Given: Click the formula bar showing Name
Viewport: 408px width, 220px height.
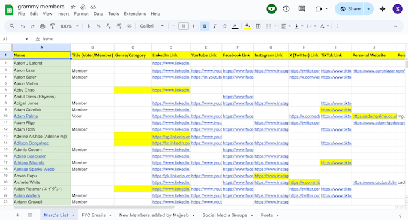Looking at the screenshot, I should click(x=224, y=39).
